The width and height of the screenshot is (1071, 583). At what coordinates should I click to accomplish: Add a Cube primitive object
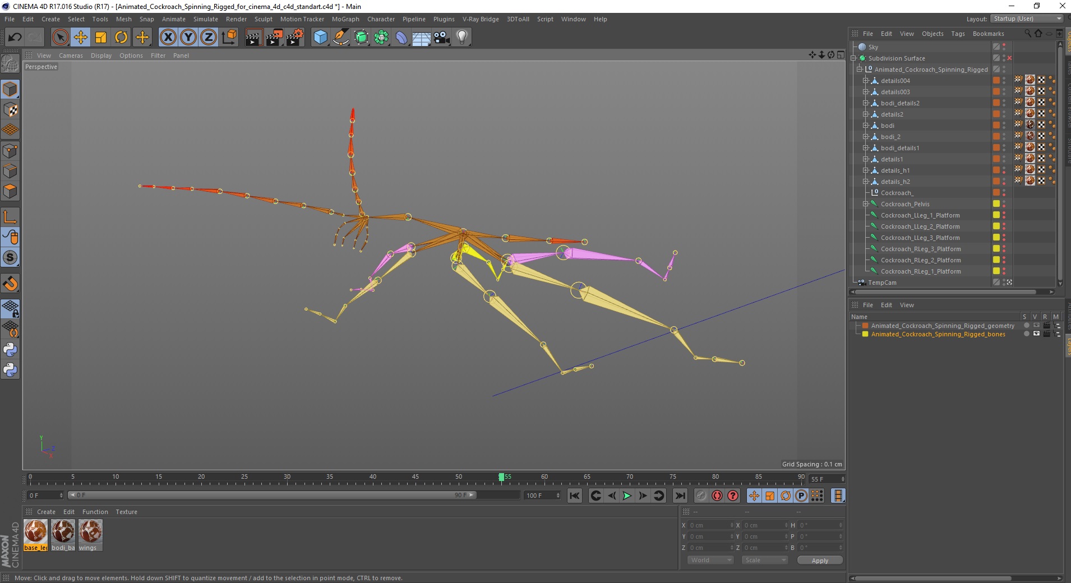point(320,38)
